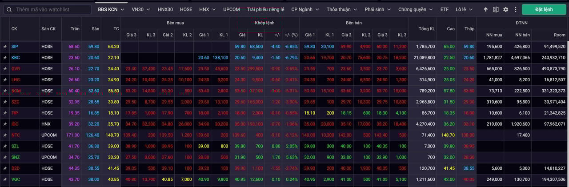Screen dimensions: 569x187
Task: Click the pin icon beside NTC
Action: [5, 135]
